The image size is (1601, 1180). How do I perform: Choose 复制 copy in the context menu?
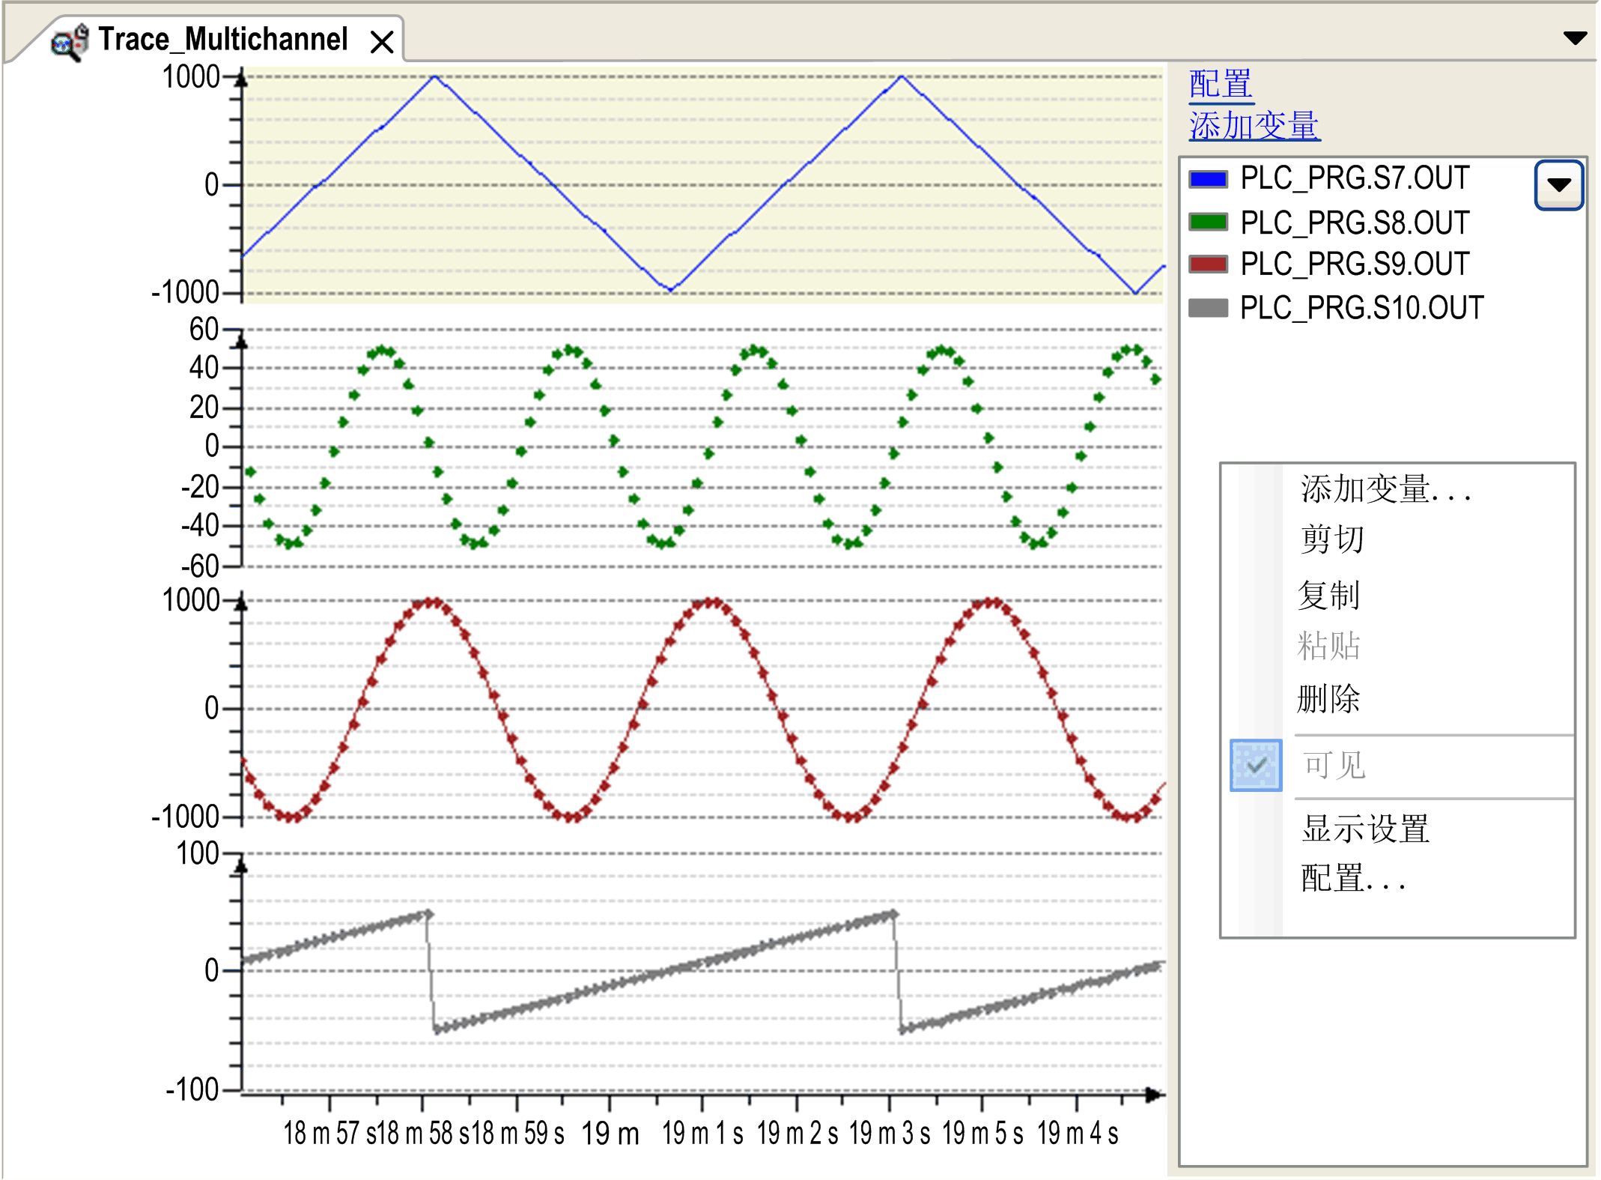(1328, 595)
